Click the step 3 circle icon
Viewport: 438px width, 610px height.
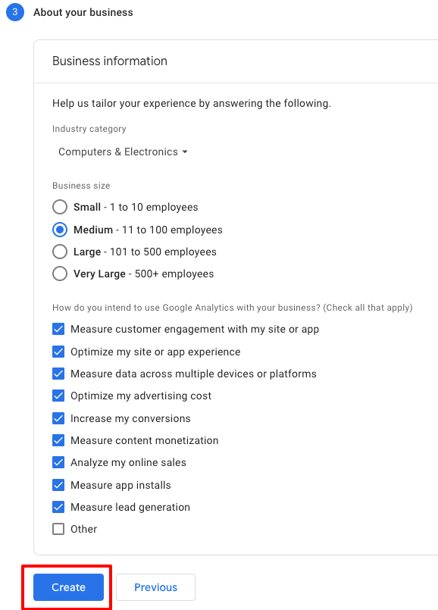pos(15,12)
